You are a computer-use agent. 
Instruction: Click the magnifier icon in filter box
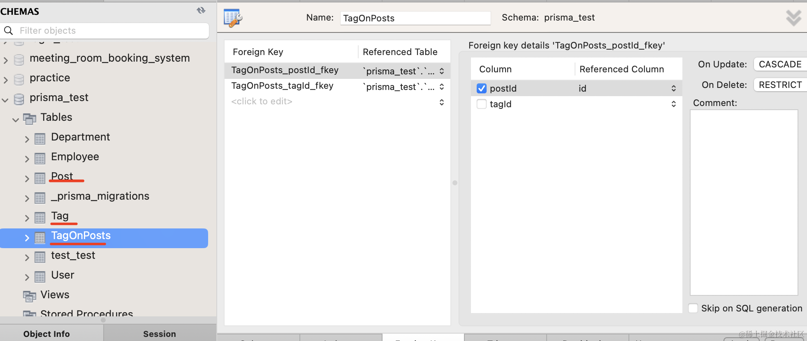pos(9,31)
